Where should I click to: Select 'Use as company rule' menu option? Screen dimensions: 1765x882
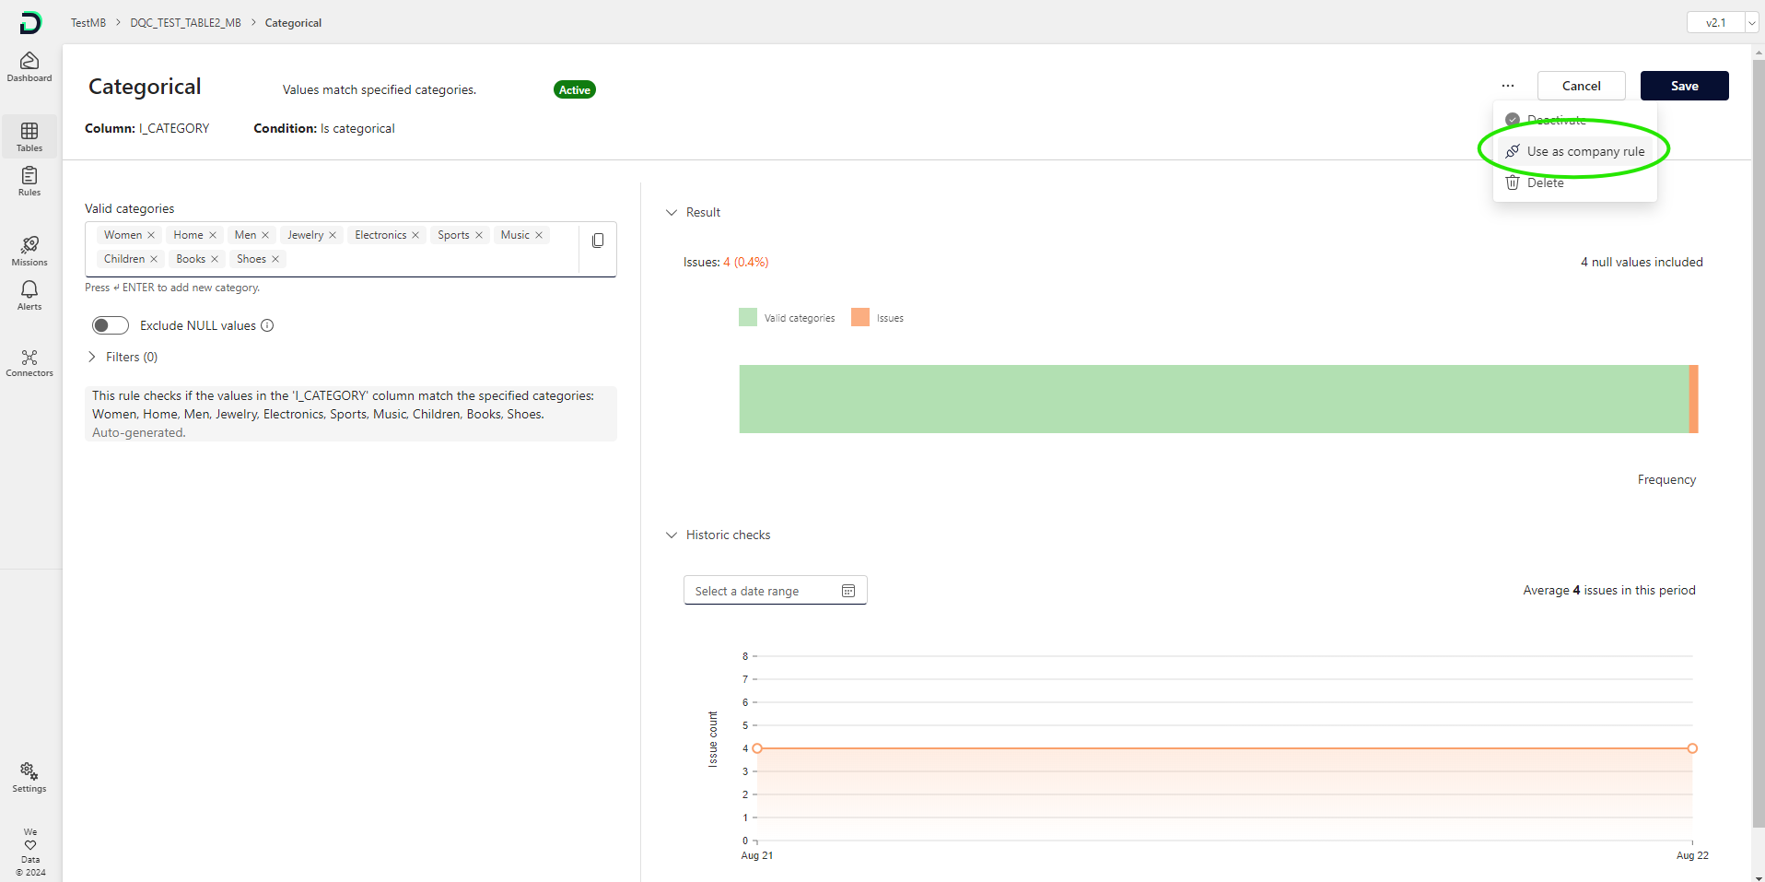(1584, 151)
